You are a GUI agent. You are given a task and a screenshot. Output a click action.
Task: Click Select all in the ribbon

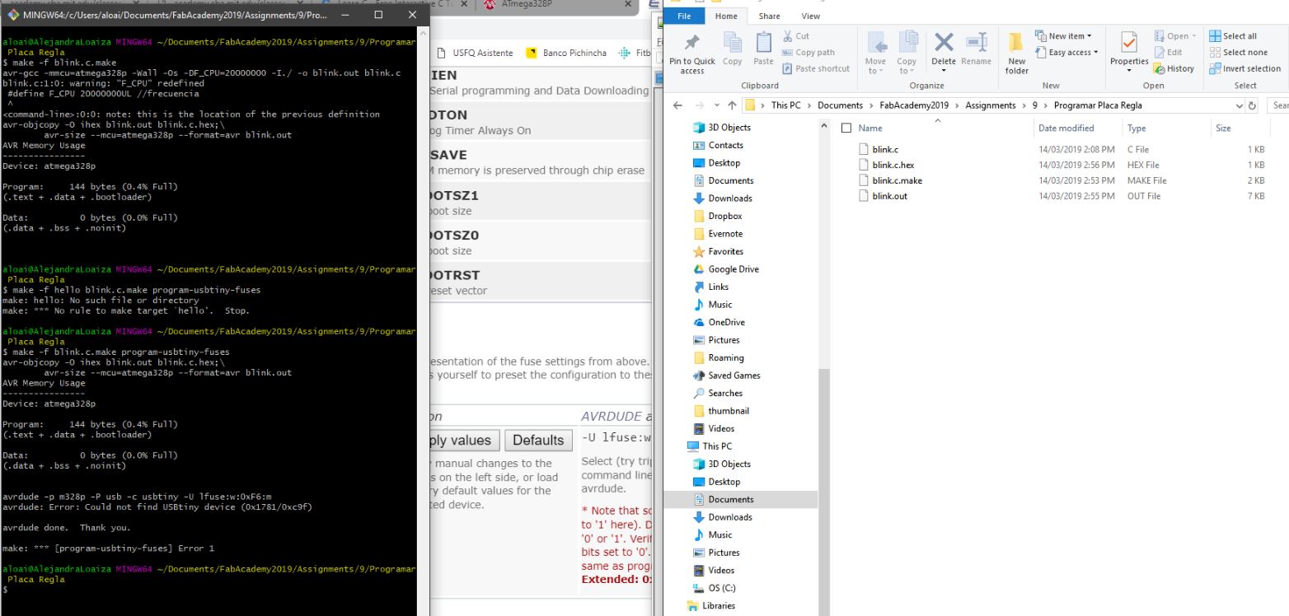click(1232, 36)
